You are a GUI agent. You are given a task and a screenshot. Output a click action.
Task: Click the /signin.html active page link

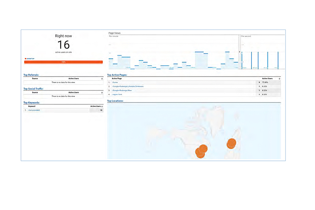[117, 94]
